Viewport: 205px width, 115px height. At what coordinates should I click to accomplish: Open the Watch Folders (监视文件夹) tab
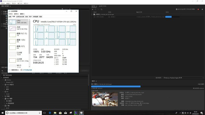(102, 6)
